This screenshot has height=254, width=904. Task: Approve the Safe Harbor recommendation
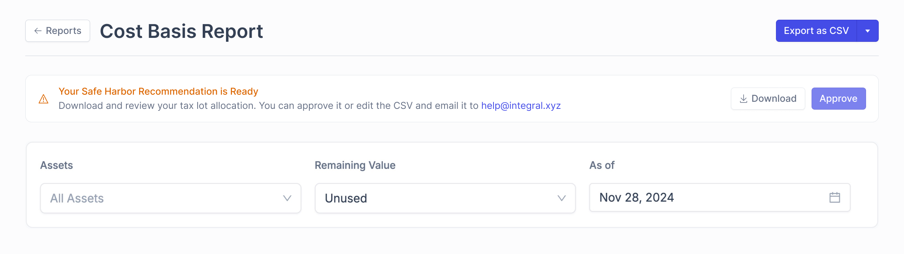click(838, 99)
